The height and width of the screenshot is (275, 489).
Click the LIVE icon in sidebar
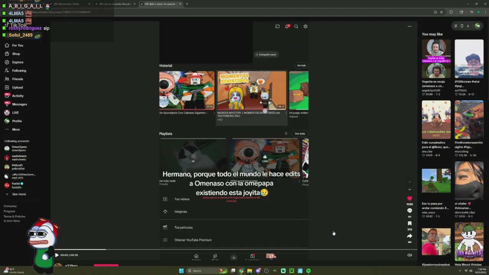[x=7, y=113]
